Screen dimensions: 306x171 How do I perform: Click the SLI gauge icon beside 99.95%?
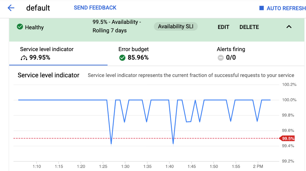pyautogui.click(x=24, y=58)
